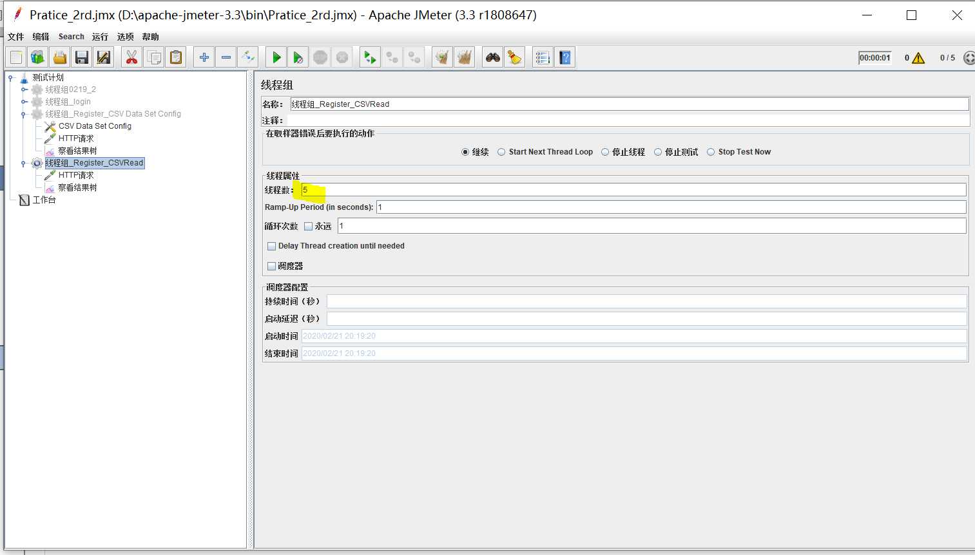Start test with no pauses icon
975x555 pixels.
[298, 57]
